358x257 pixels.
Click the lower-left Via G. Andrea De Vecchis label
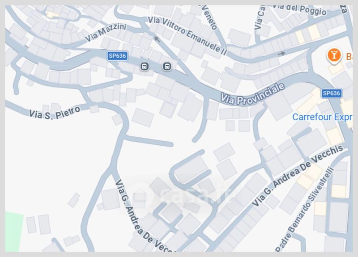143,215
